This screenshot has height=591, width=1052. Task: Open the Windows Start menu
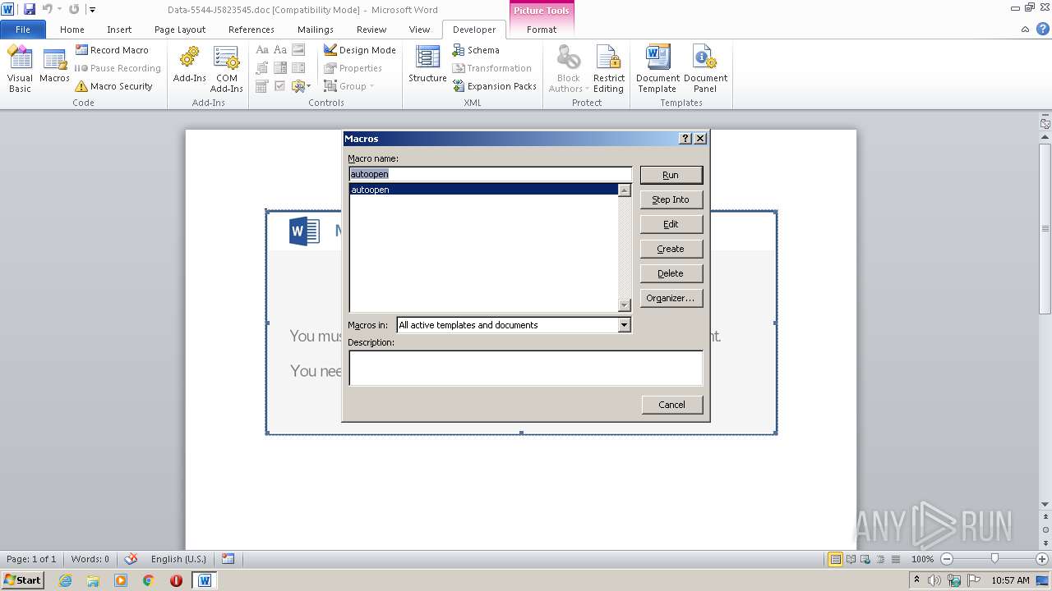[x=22, y=580]
